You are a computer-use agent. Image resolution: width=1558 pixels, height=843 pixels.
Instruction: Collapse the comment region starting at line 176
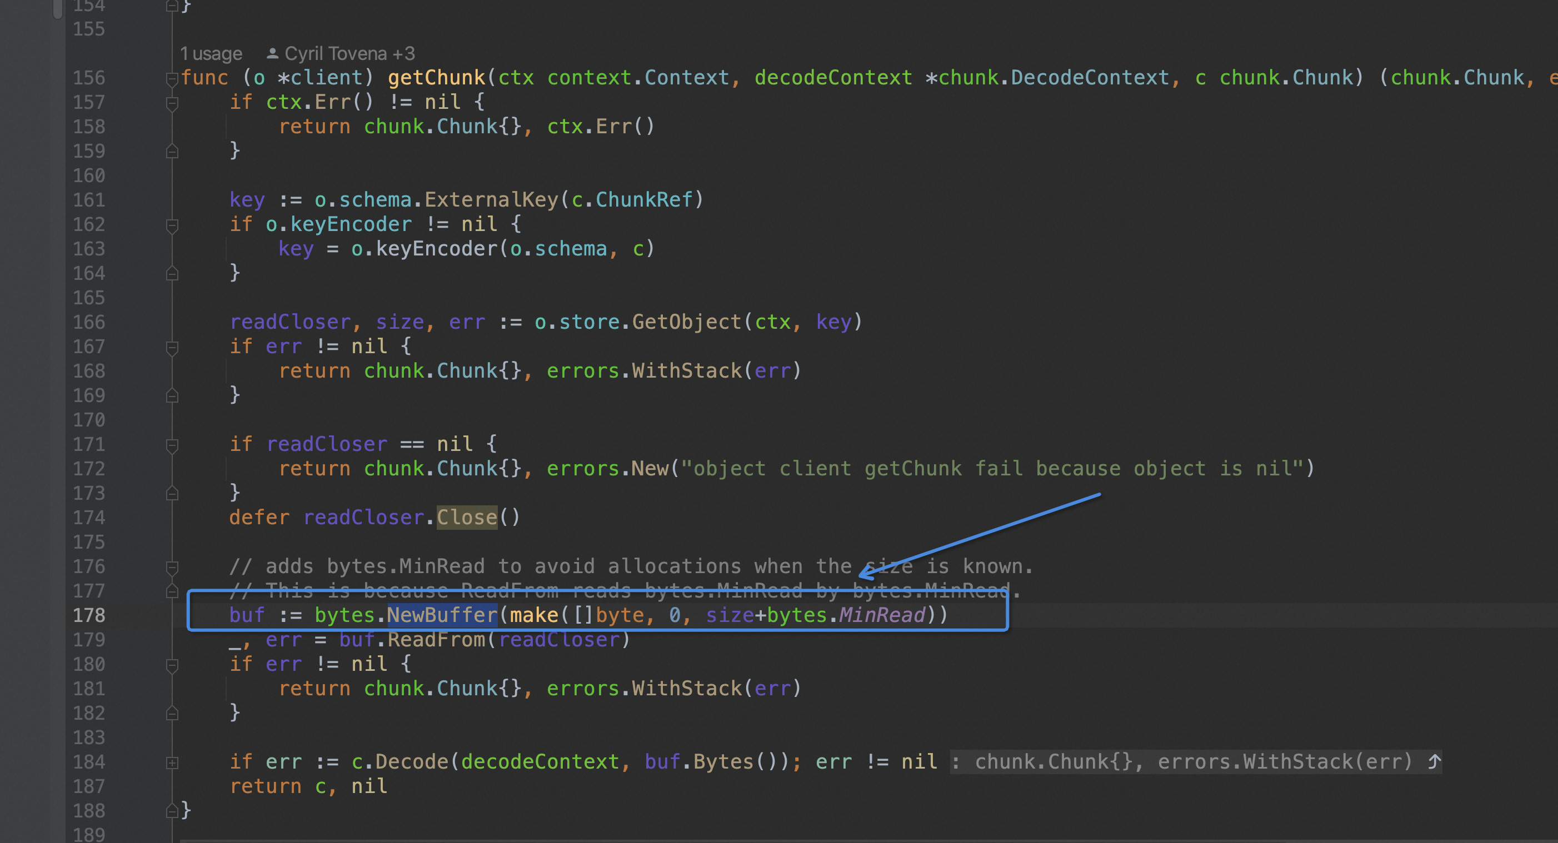(x=172, y=566)
